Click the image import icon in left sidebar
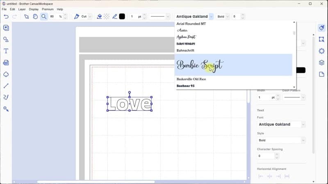This screenshot has height=184, width=328. (6, 63)
